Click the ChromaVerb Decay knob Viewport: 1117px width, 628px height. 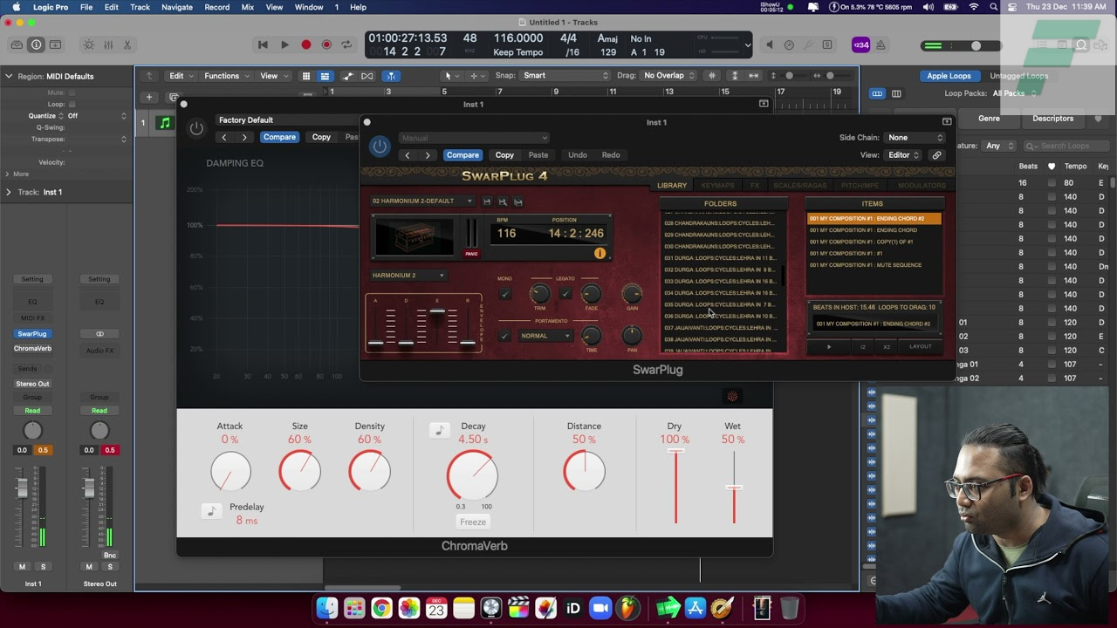coord(472,476)
